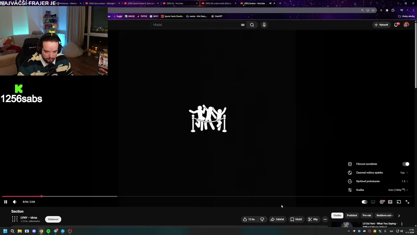Image resolution: width=417 pixels, height=235 pixels.
Task: Click the Klip button
Action: click(313, 219)
